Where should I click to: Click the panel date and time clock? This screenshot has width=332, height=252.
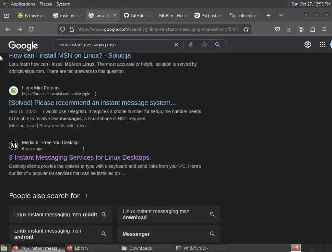coord(311,4)
